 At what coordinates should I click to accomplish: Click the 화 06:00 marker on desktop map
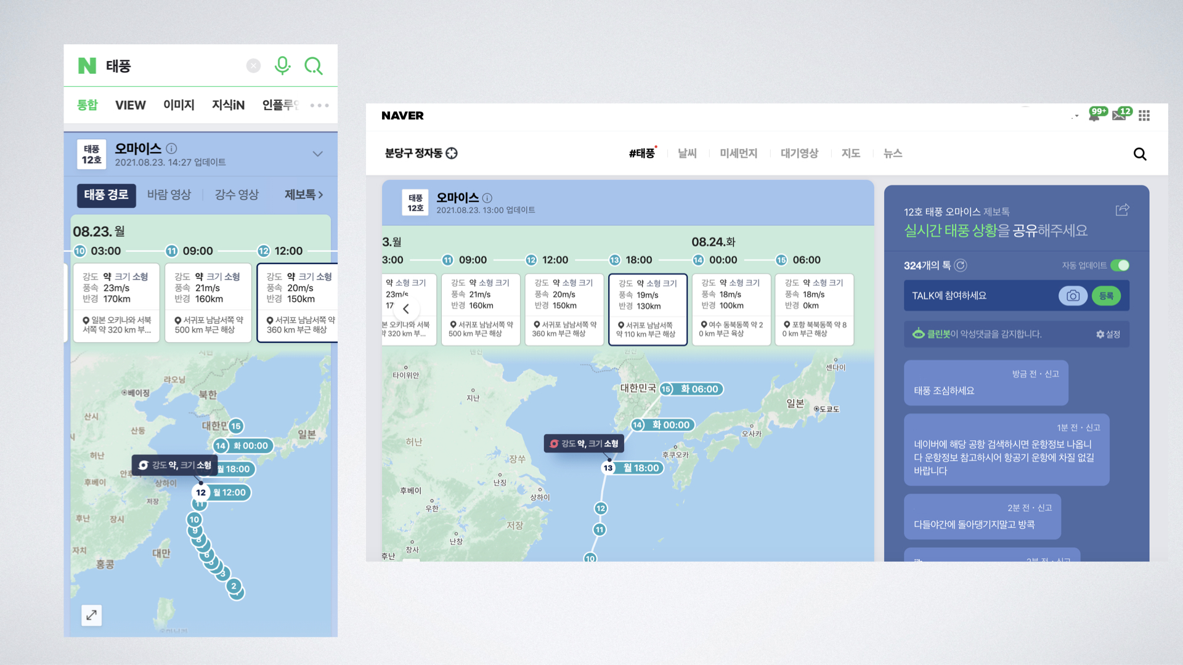[691, 389]
